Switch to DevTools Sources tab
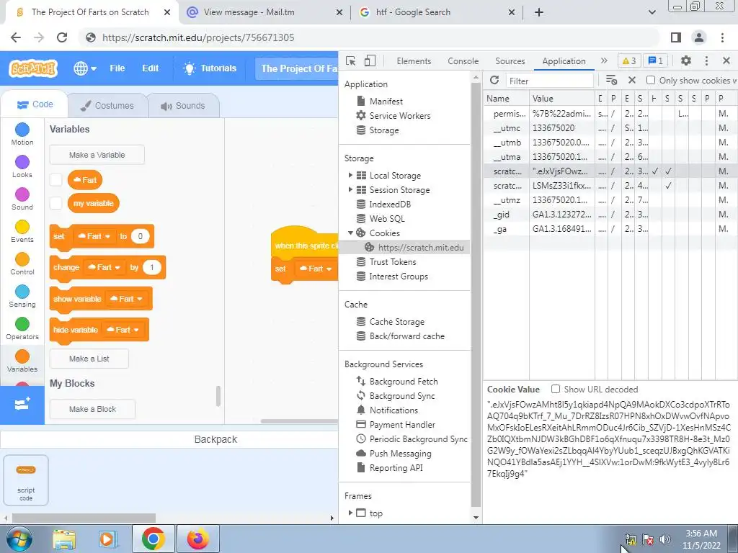Image resolution: width=738 pixels, height=553 pixels. (x=510, y=61)
